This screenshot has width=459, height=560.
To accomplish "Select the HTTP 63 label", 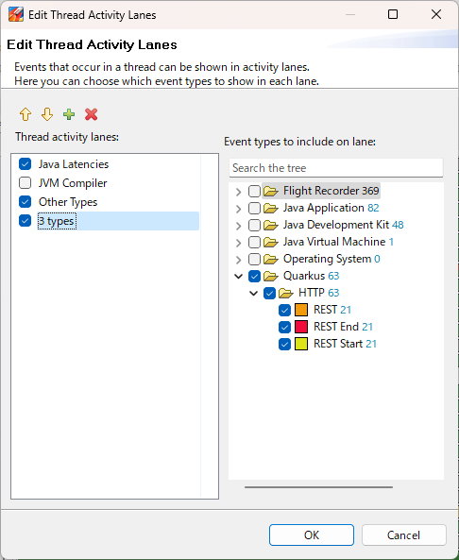I will (x=318, y=293).
